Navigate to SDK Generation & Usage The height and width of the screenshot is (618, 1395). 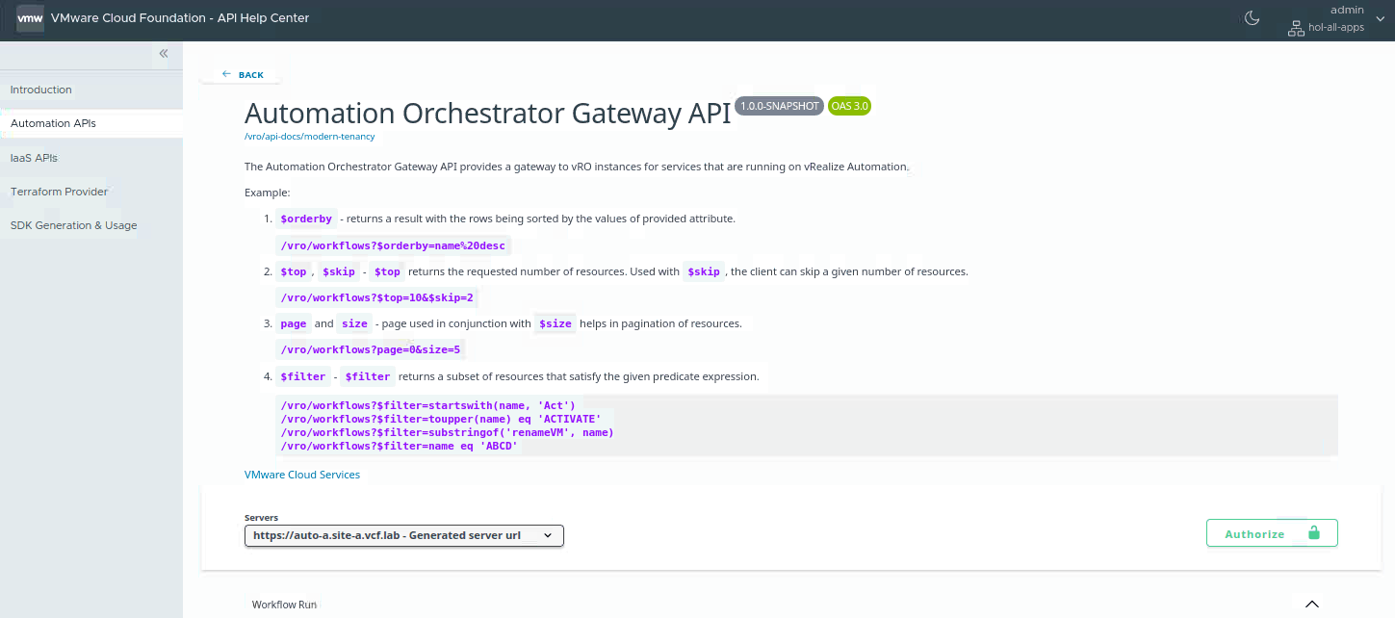coord(74,225)
